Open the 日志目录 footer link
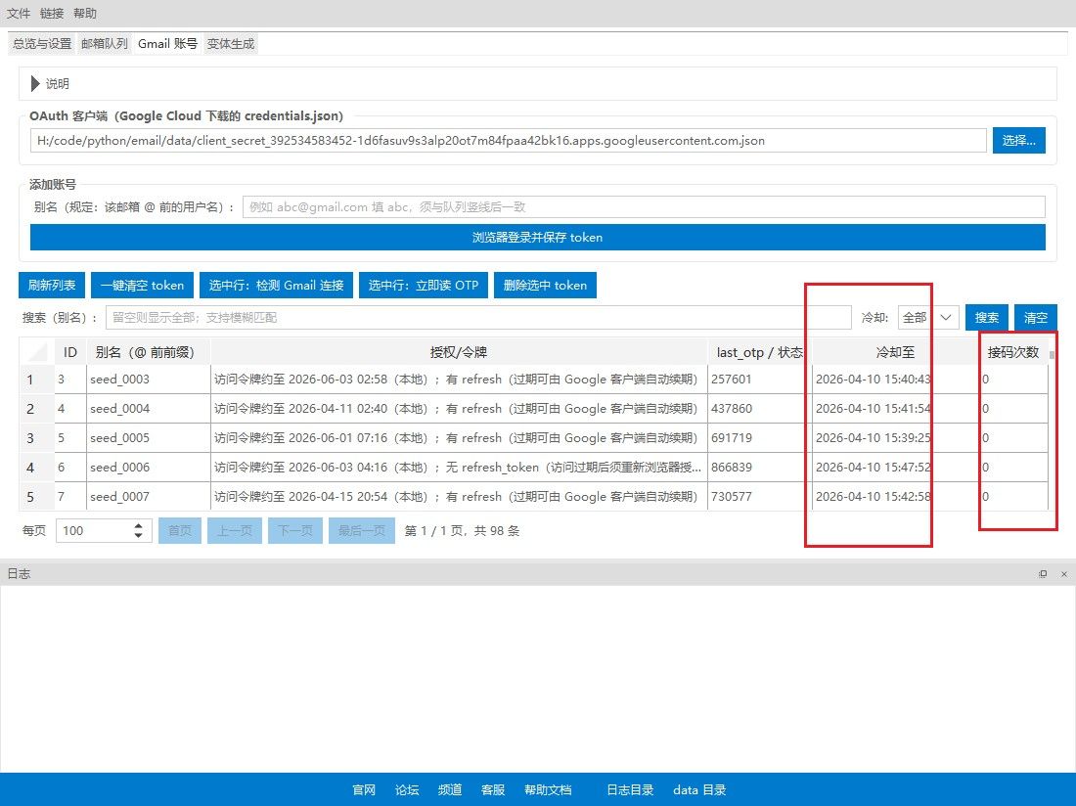 pos(630,790)
